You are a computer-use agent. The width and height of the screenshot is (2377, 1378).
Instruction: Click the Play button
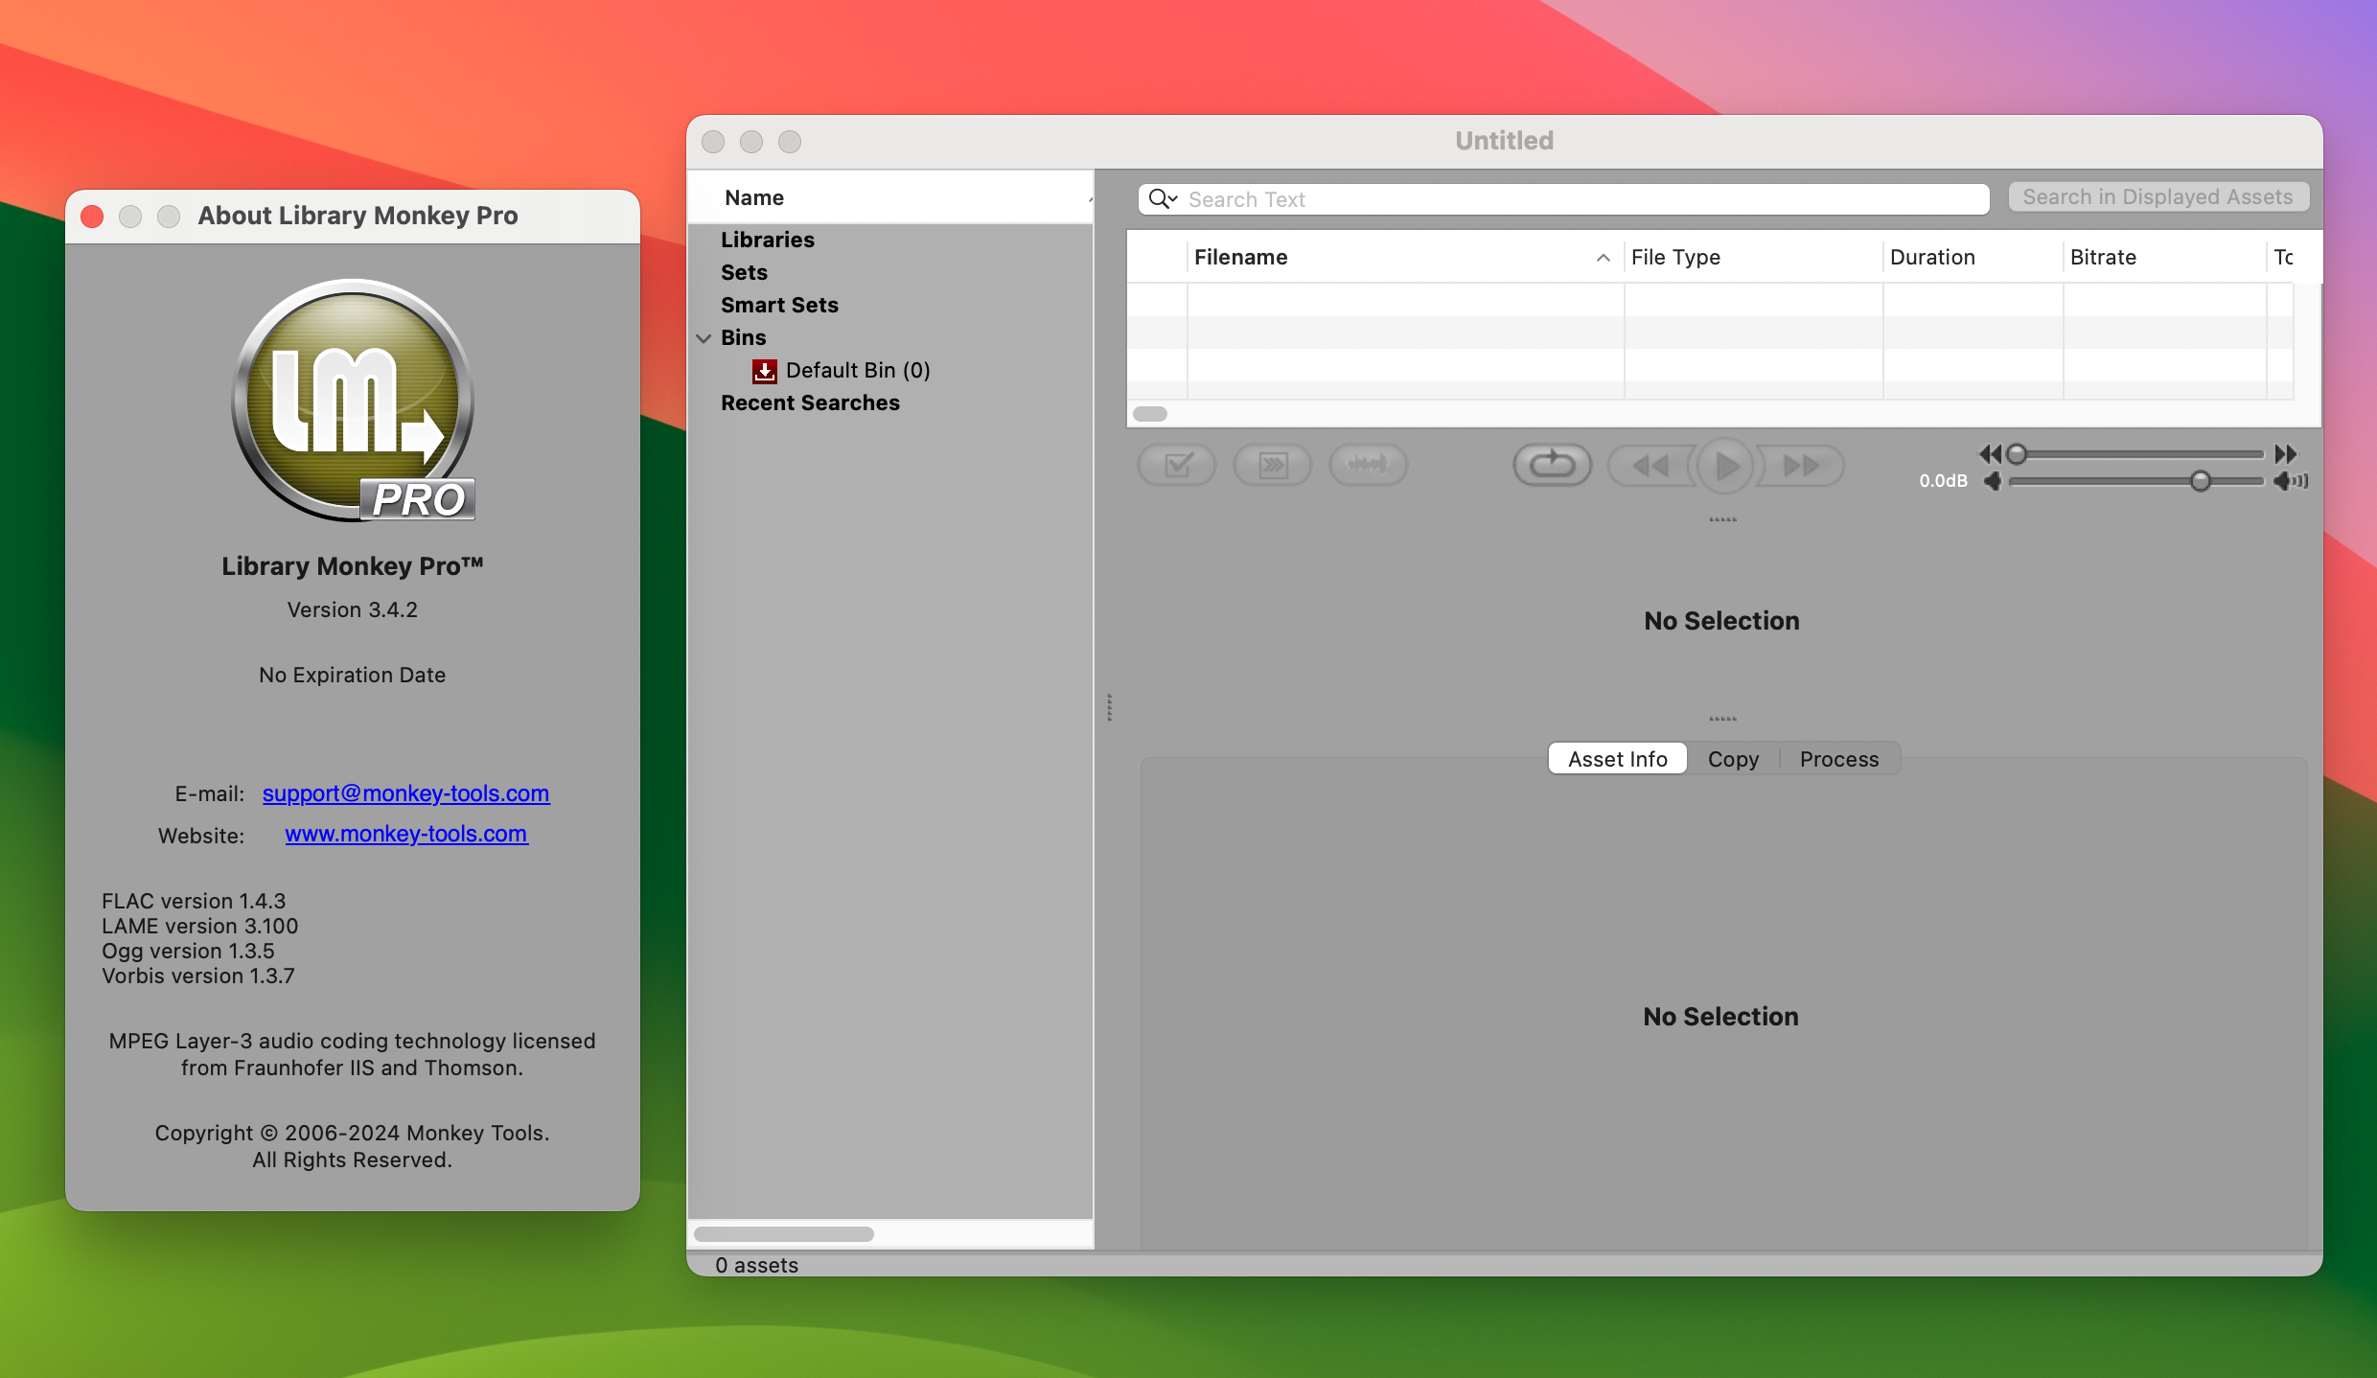tap(1722, 466)
